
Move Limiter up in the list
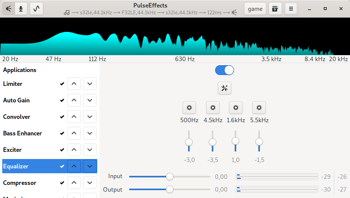coord(74,84)
